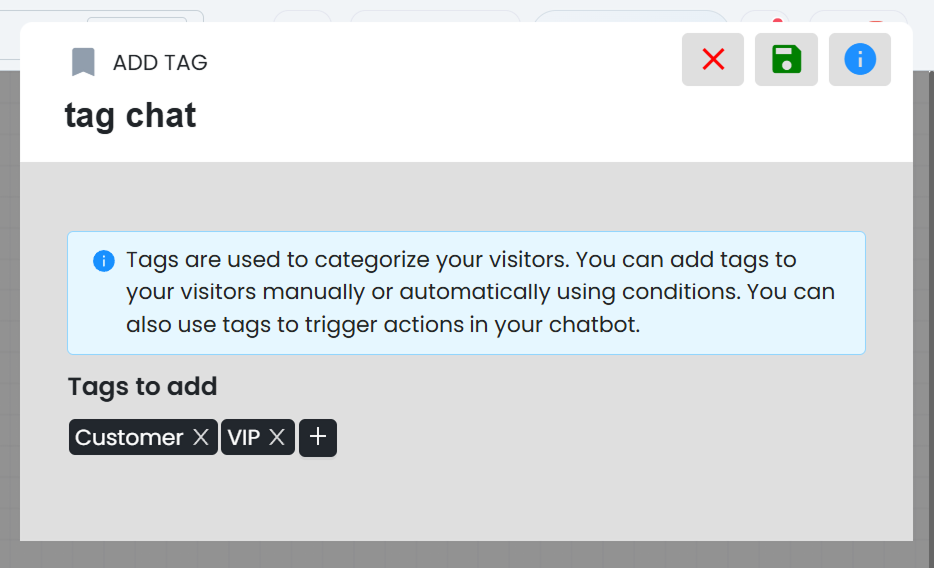
Task: Cancel with the red X icon
Action: 713,60
